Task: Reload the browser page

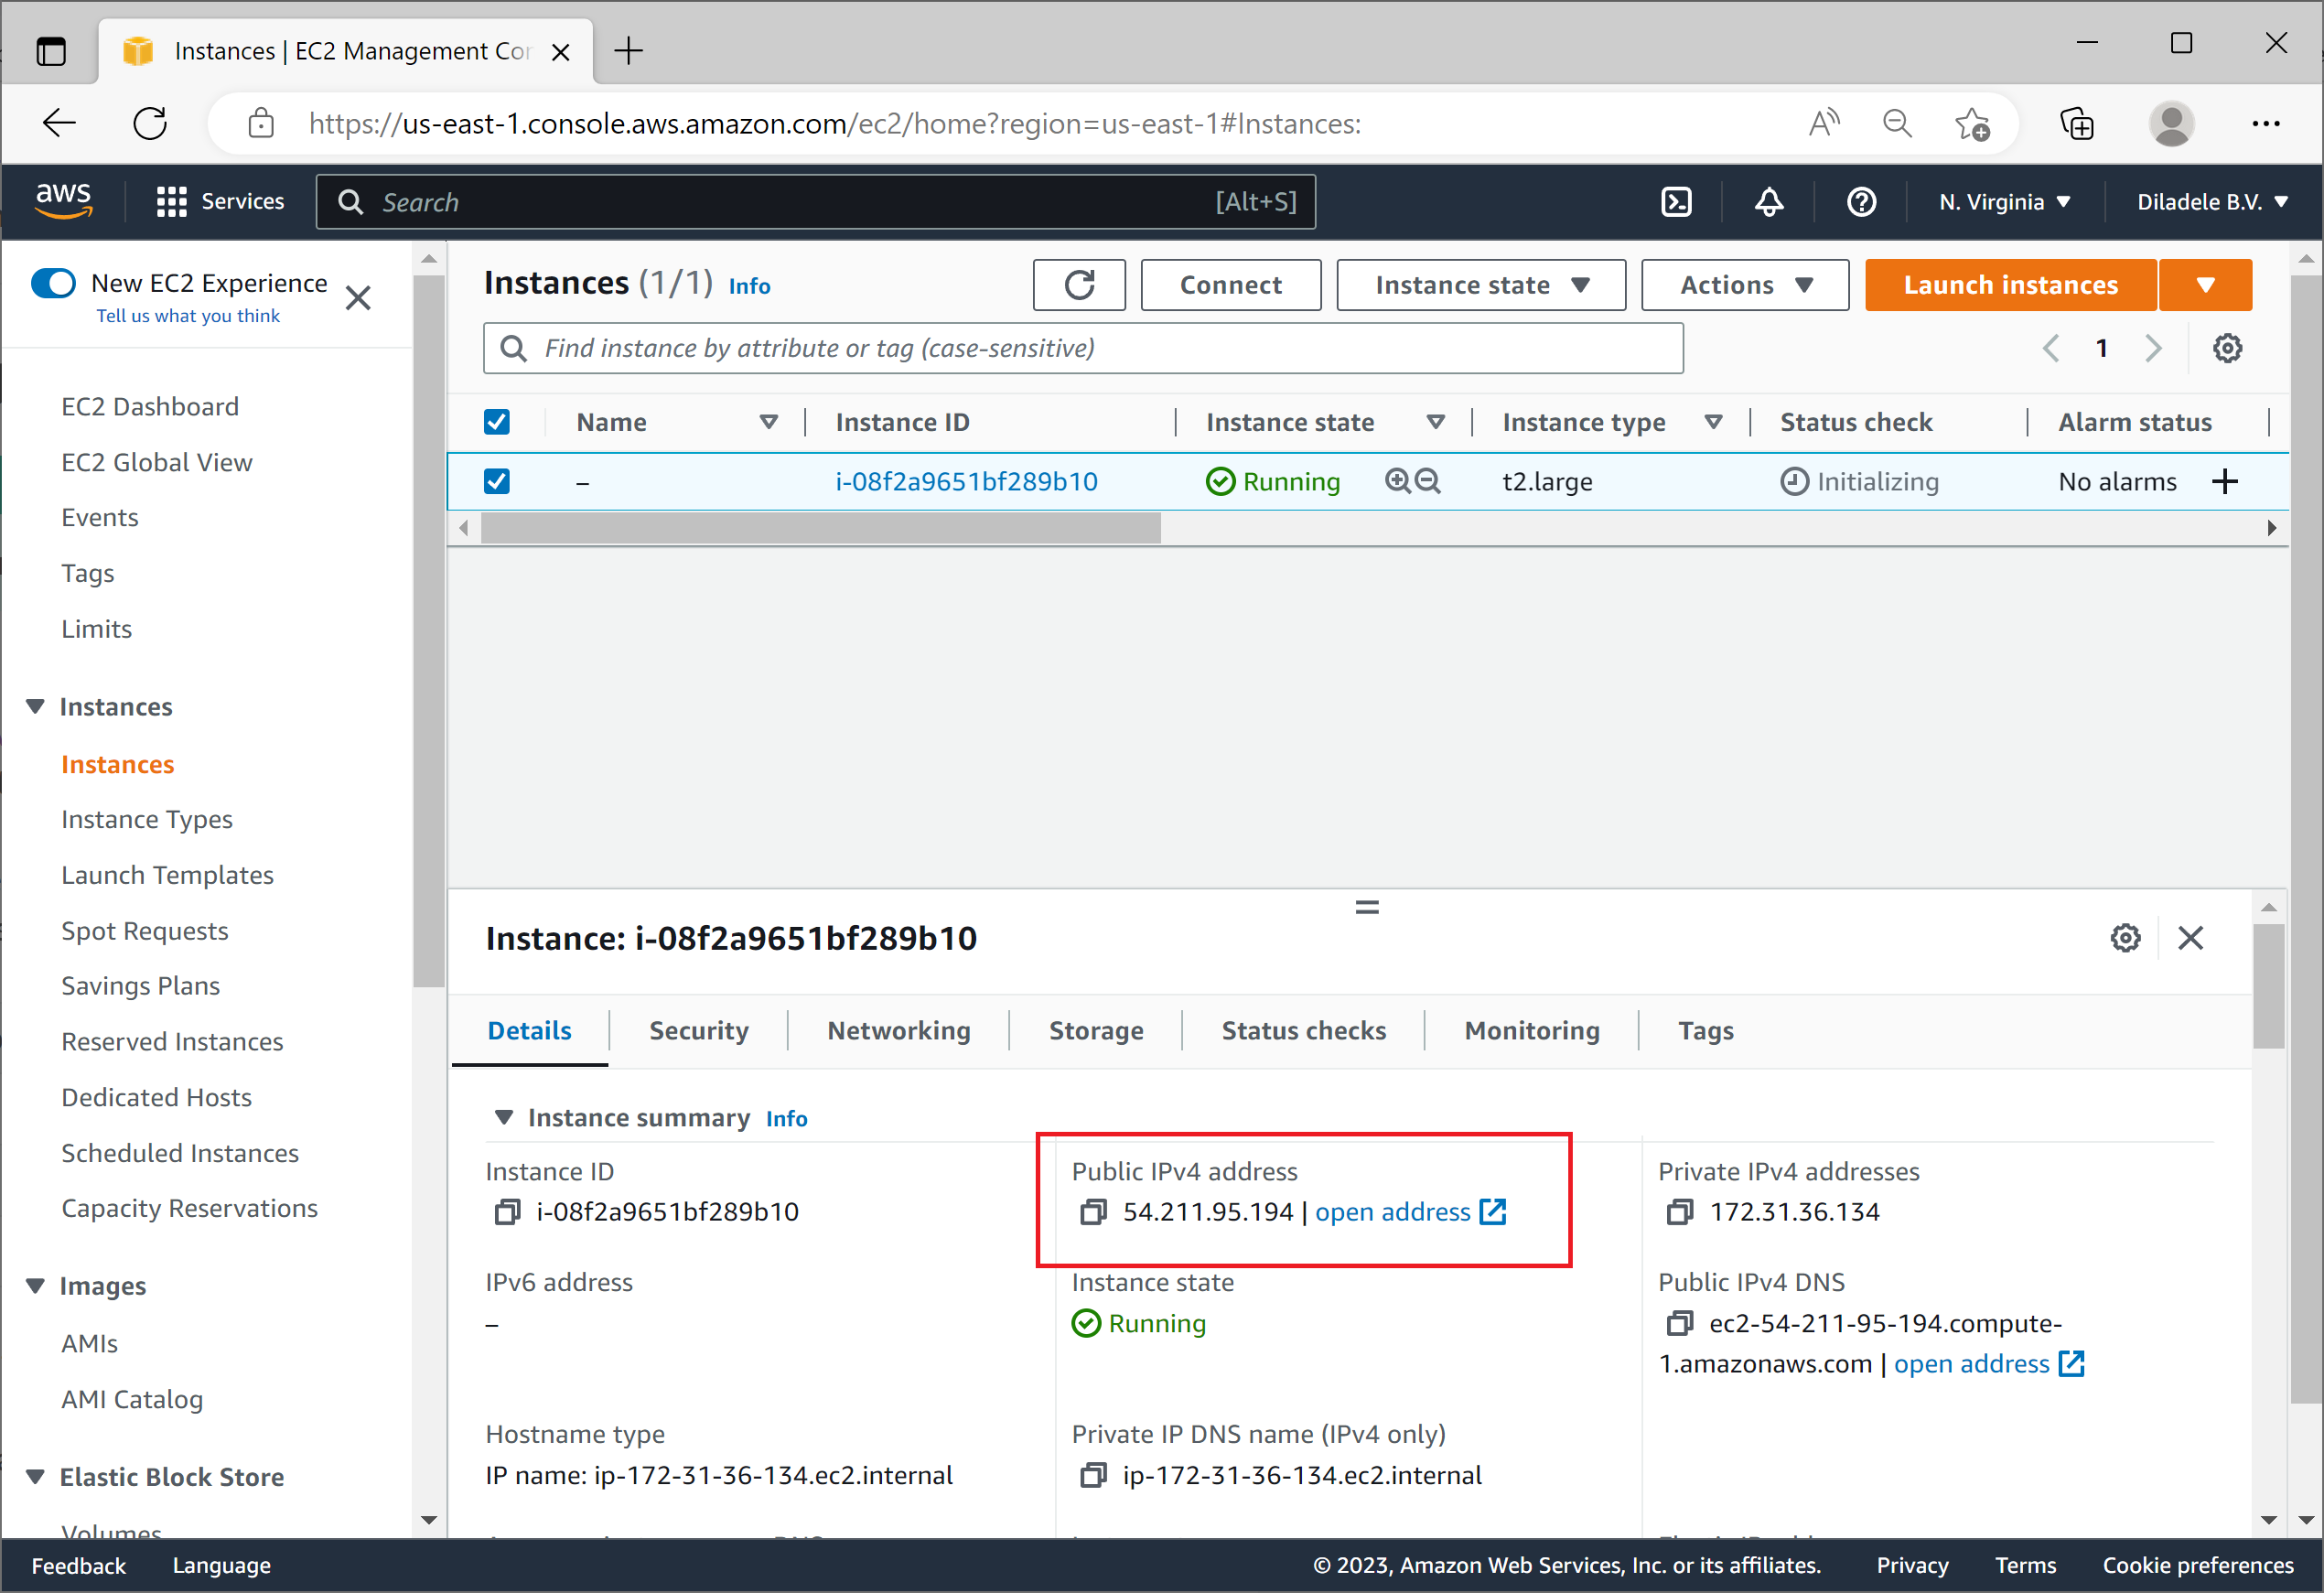Action: tap(150, 124)
